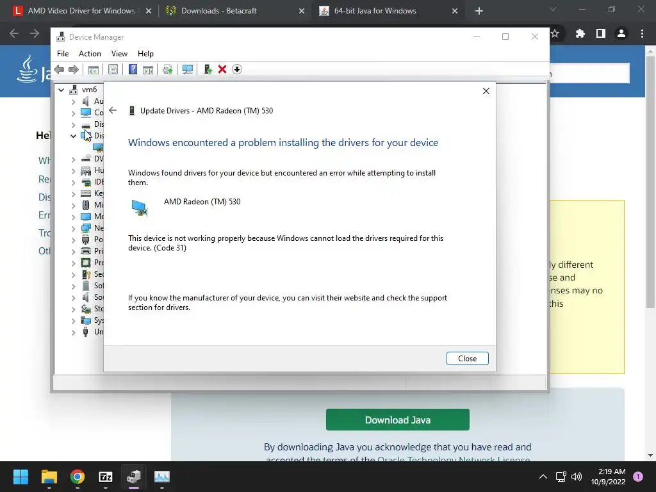This screenshot has height=492, width=656.
Task: Select the 64-bit Java for Windows tab
Action: click(x=375, y=11)
